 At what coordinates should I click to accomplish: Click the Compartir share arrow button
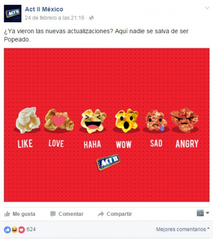pos(115,214)
